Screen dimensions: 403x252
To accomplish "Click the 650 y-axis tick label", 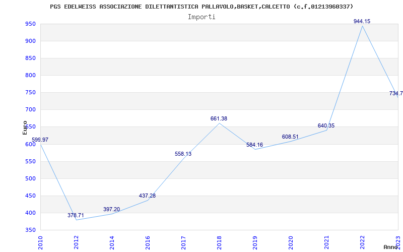I will pyautogui.click(x=30, y=127).
